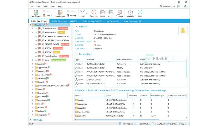Click the Read and execute tag on Users
The width and height of the screenshot is (218, 126).
58,60
